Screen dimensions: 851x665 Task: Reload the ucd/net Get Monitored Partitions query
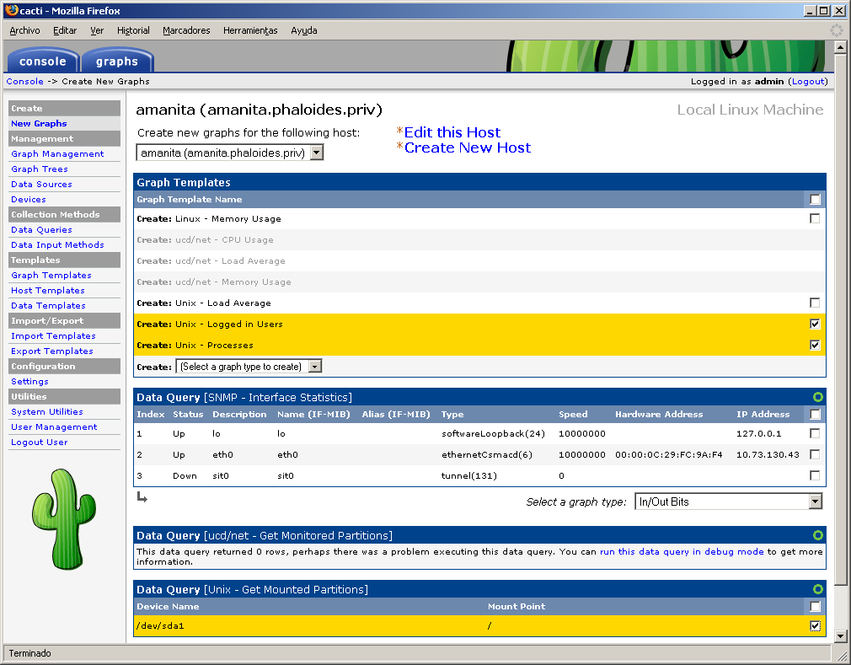tap(818, 535)
